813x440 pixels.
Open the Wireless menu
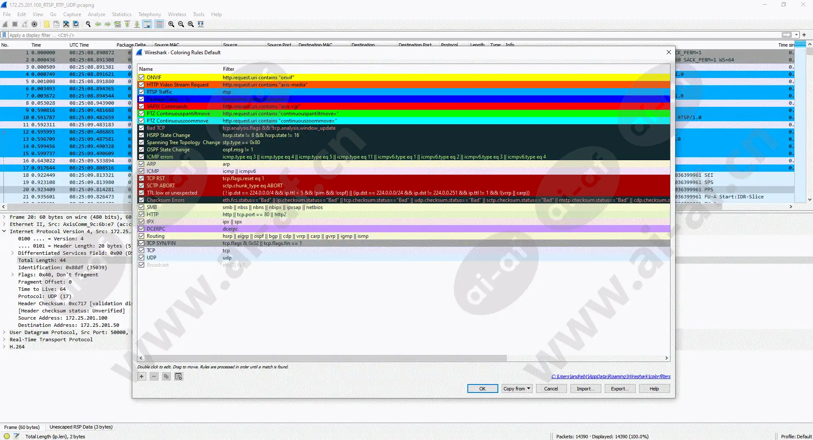(177, 14)
